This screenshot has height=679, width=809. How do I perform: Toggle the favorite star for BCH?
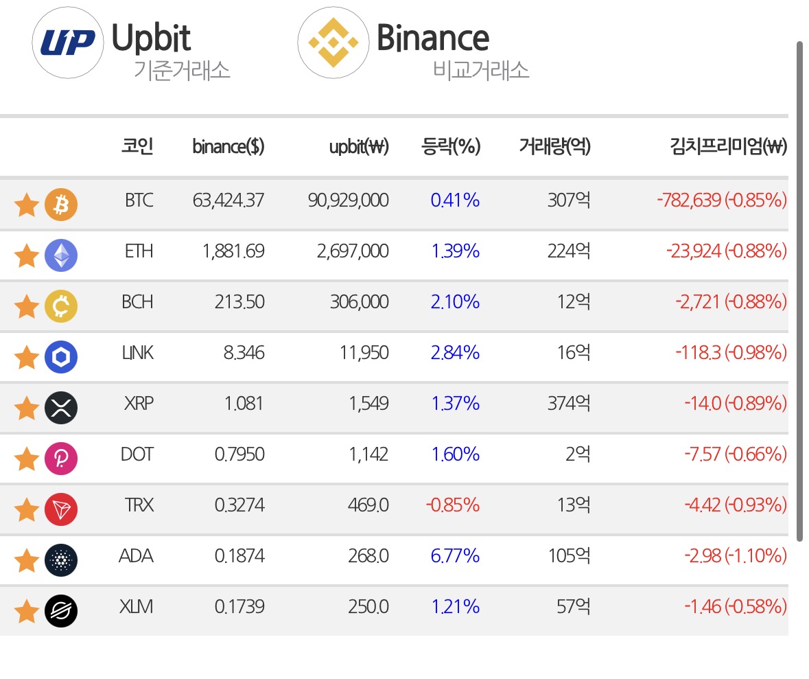click(26, 307)
